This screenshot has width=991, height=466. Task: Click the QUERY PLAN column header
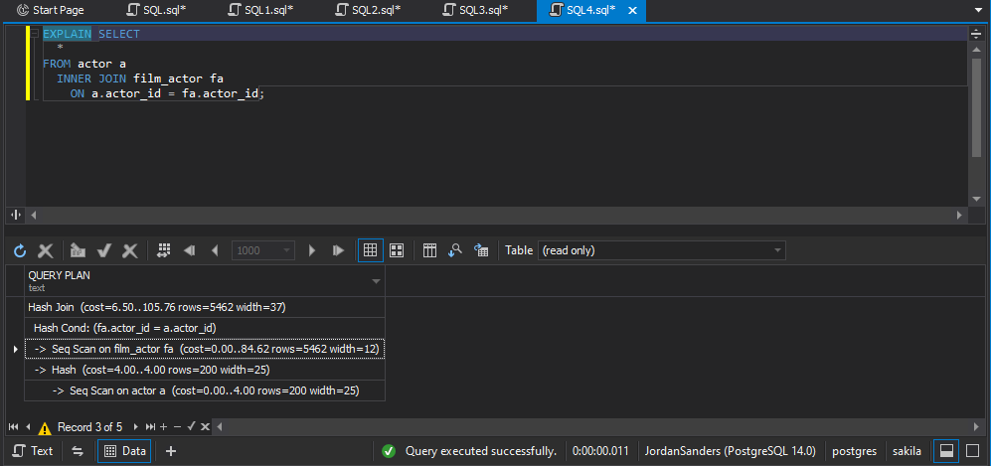[x=204, y=281]
